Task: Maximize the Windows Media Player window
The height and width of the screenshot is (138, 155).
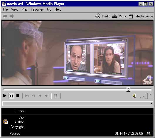Action: (x=146, y=4)
